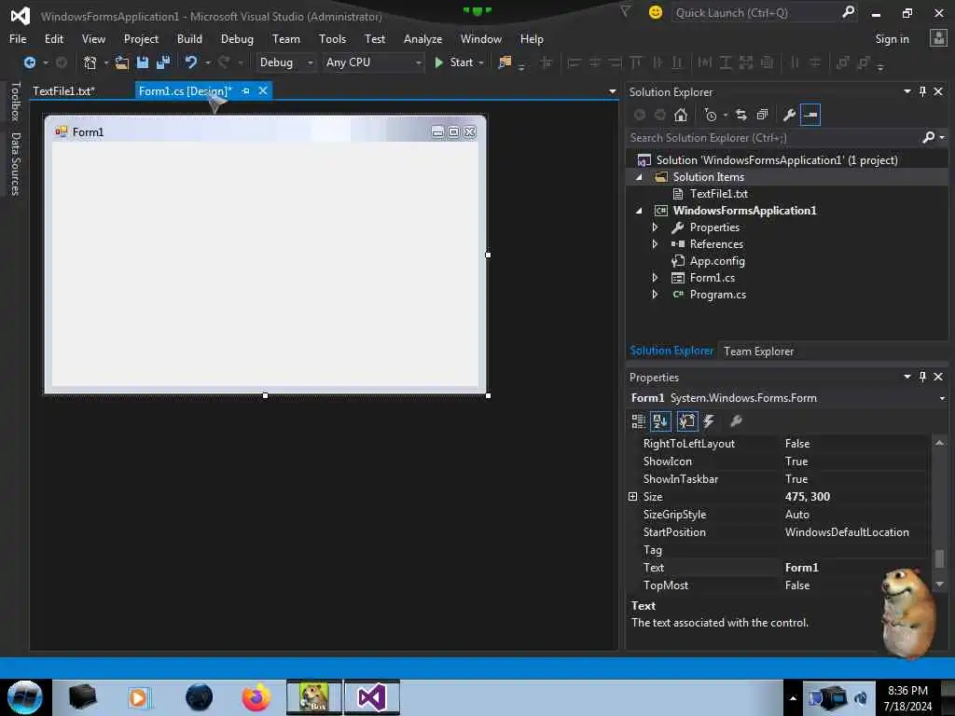Click the Home icon in Solution Explorer
This screenshot has height=716, width=955.
pyautogui.click(x=680, y=115)
